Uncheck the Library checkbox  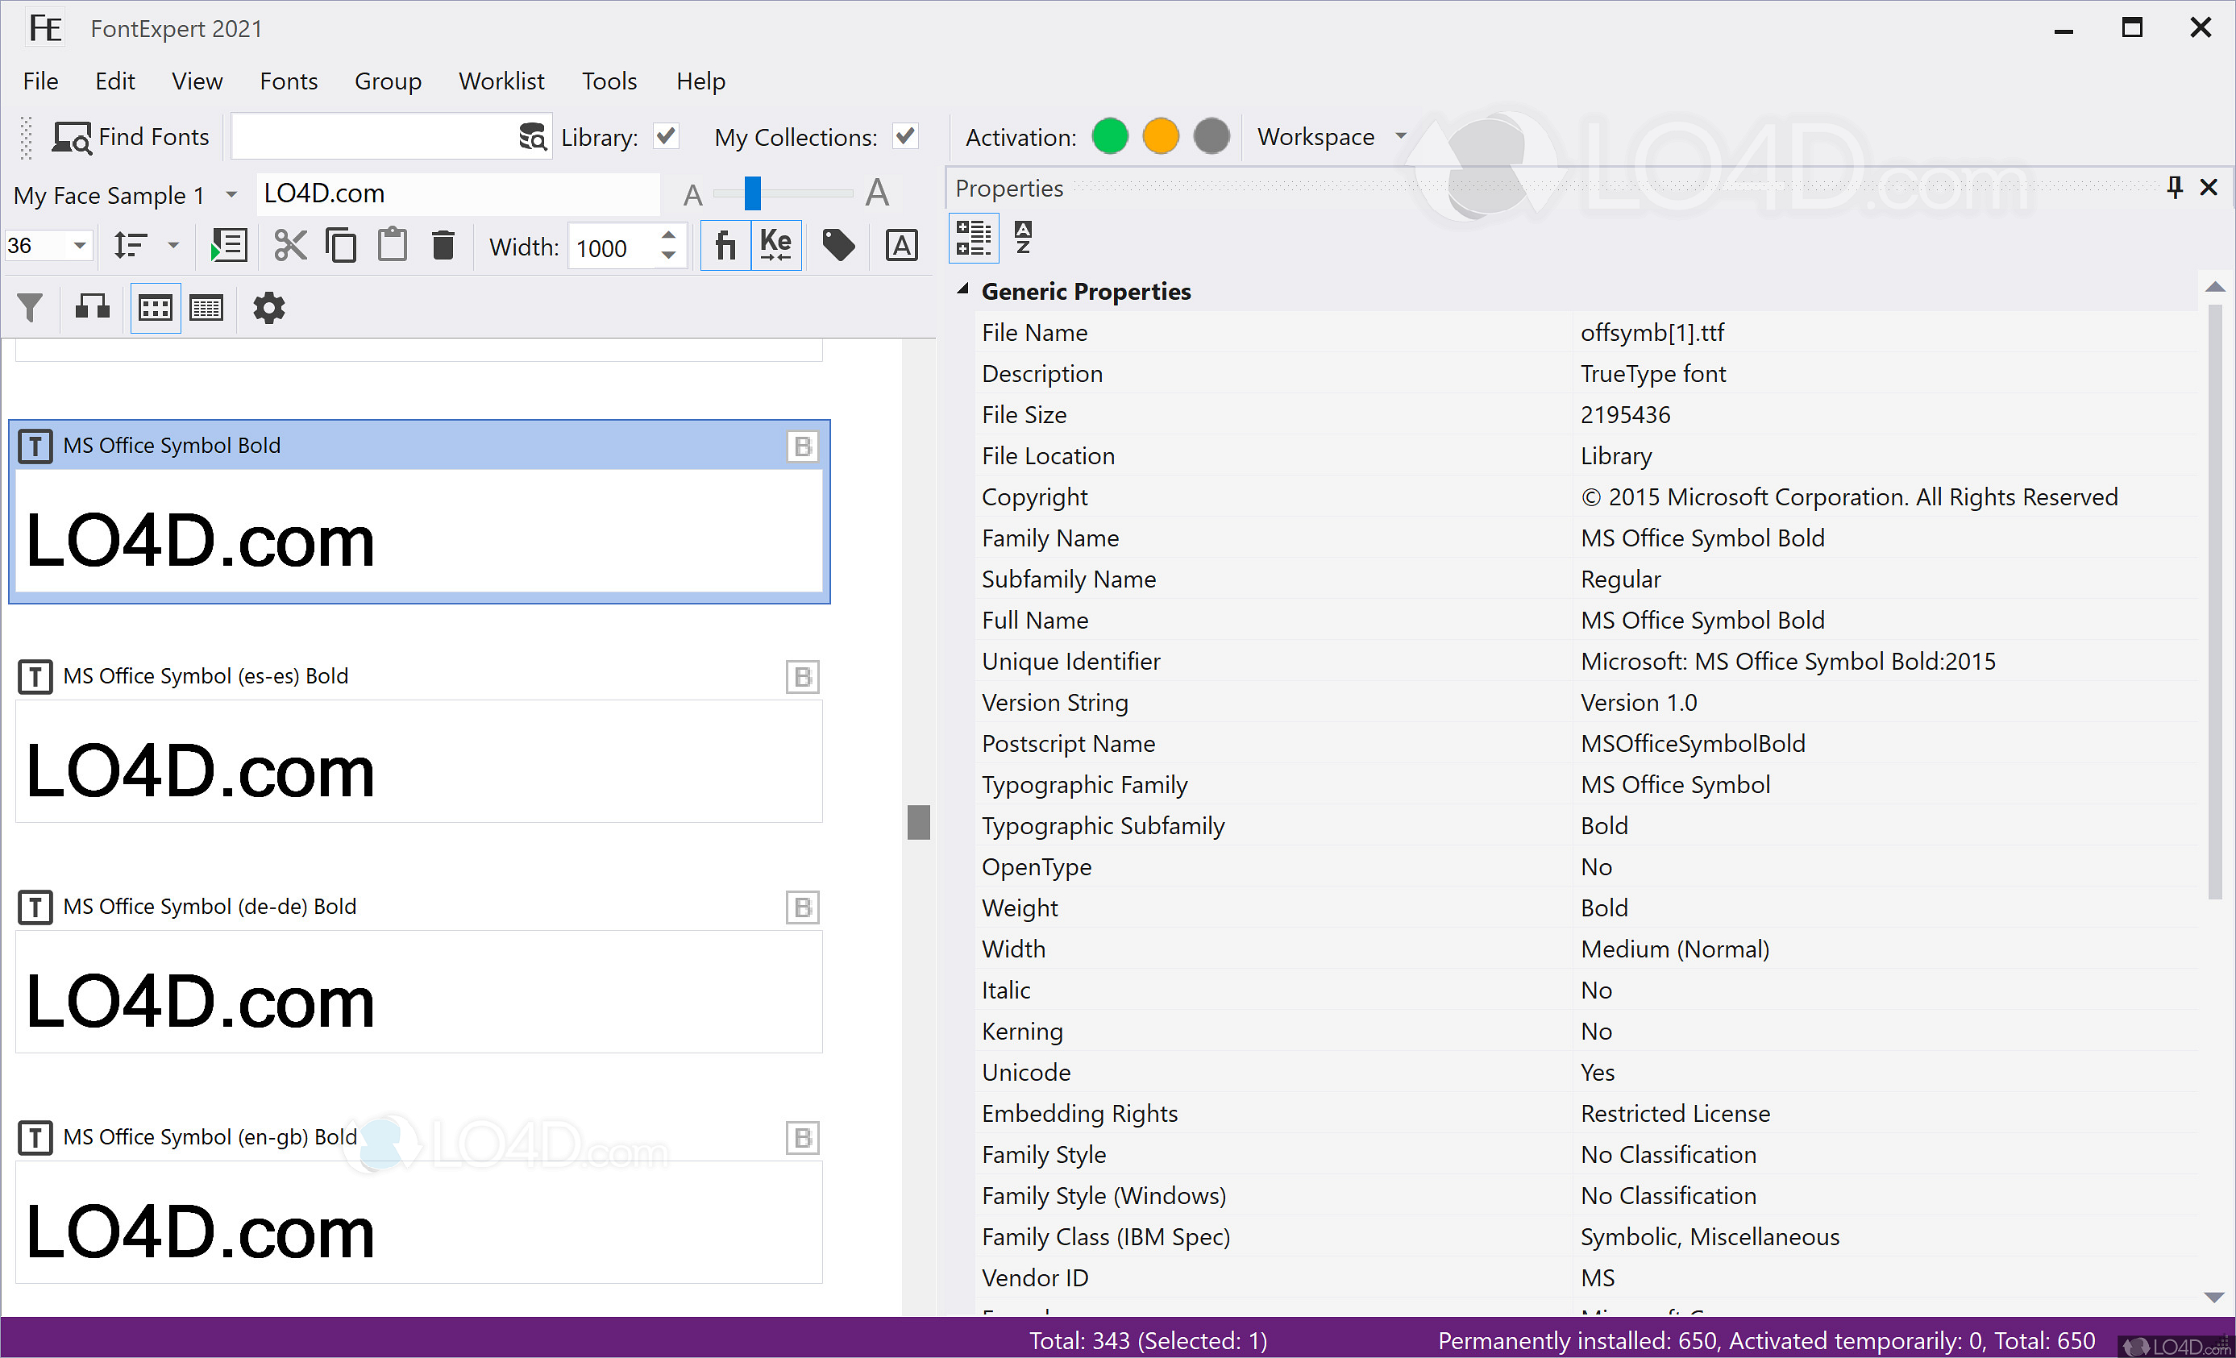point(665,136)
